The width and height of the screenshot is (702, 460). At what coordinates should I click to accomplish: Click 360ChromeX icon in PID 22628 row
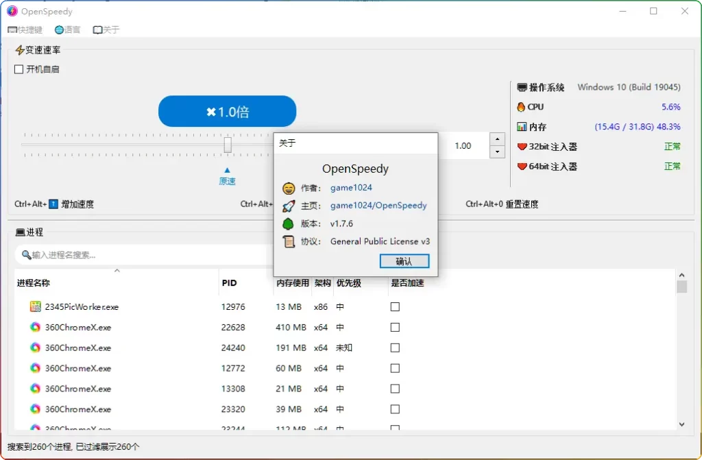[x=36, y=328]
